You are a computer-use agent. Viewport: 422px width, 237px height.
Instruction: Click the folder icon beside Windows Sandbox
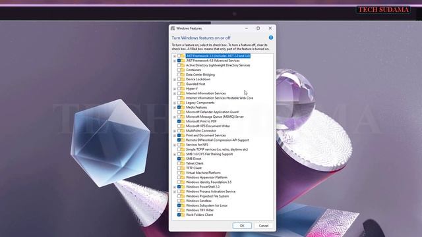click(183, 201)
